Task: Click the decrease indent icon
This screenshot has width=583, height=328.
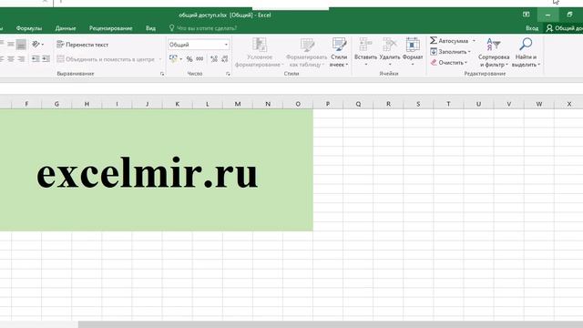Action: [36, 58]
